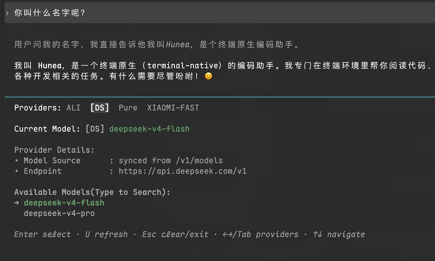This screenshot has width=435, height=261.
Task: Click the prompt chevron at the top
Action: (x=7, y=13)
